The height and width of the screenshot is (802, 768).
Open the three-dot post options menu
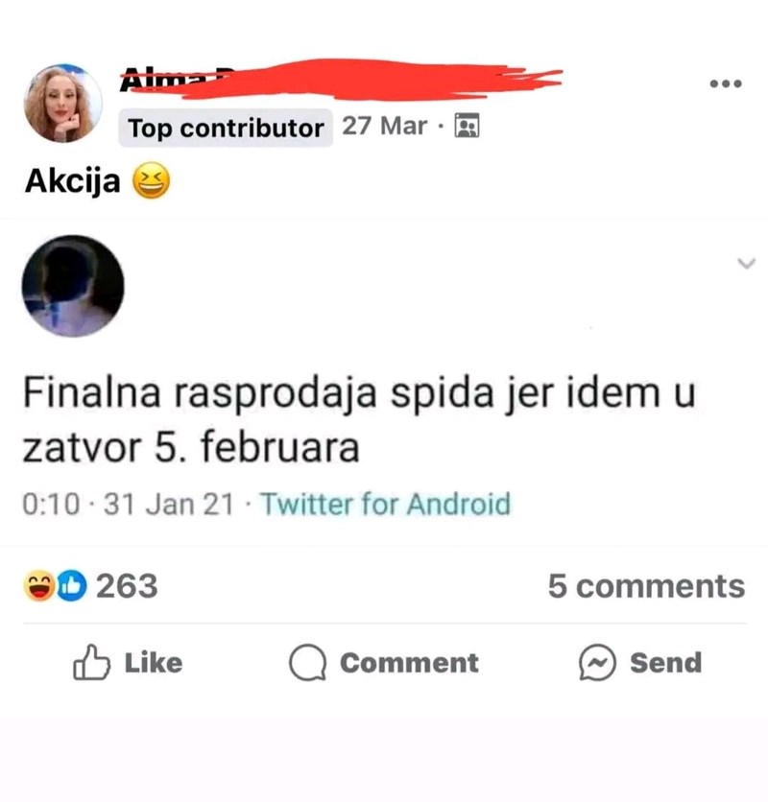pos(726,83)
